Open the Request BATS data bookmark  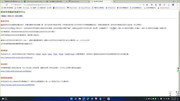pos(85,8)
